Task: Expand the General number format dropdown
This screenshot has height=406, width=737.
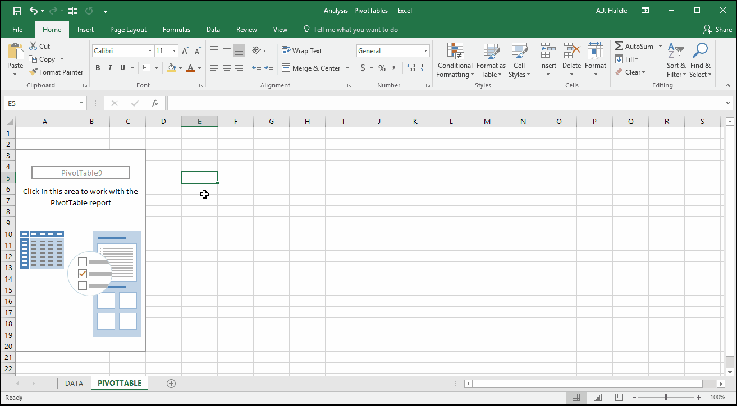Action: coord(427,51)
